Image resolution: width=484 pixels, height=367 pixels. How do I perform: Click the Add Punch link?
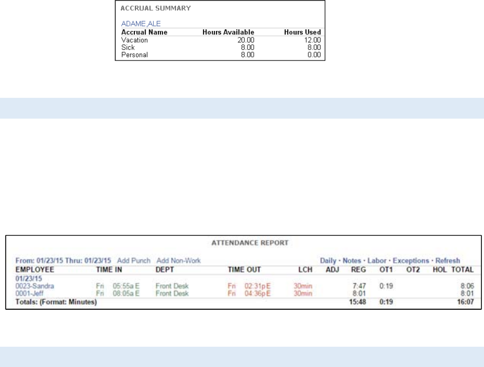133,261
